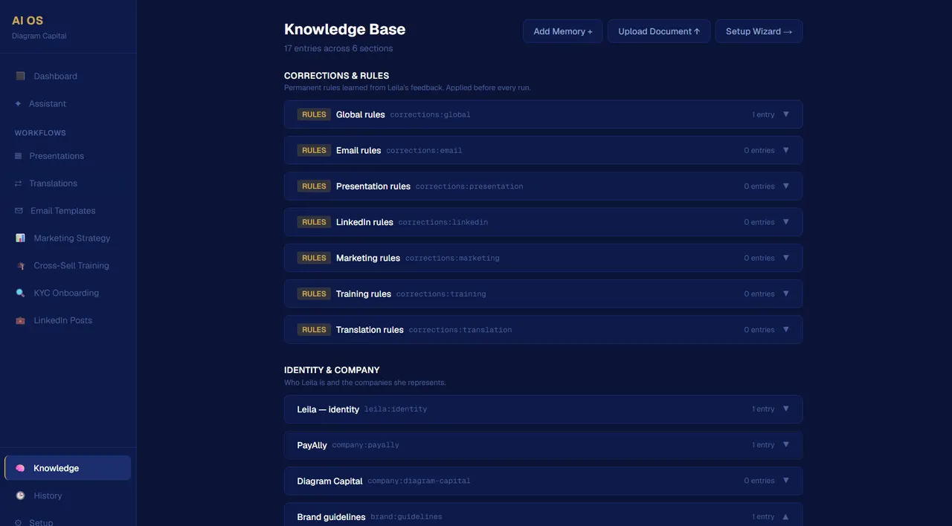Click the Email Templates envelope icon
Viewport: 952px width, 526px height.
click(19, 211)
